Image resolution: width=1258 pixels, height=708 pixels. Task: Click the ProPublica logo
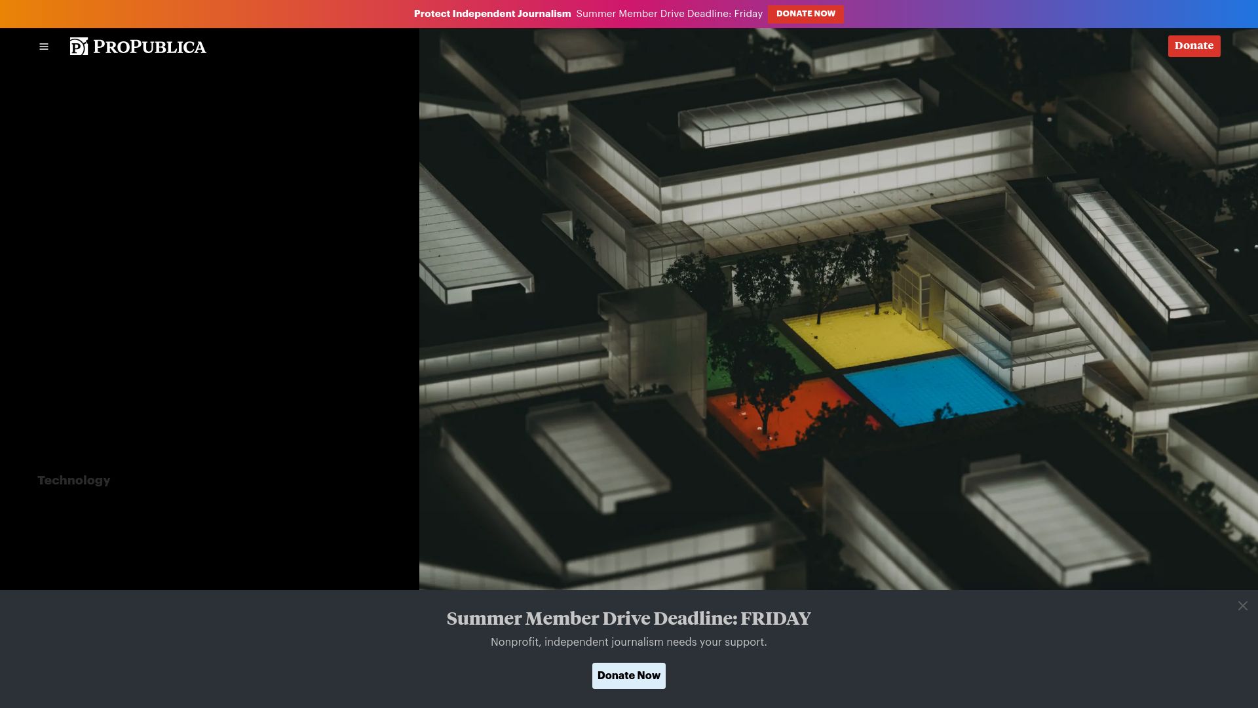tap(138, 47)
